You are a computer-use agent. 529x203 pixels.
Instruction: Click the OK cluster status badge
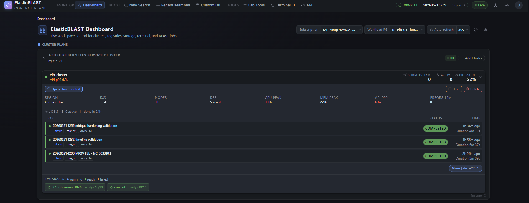(451, 58)
